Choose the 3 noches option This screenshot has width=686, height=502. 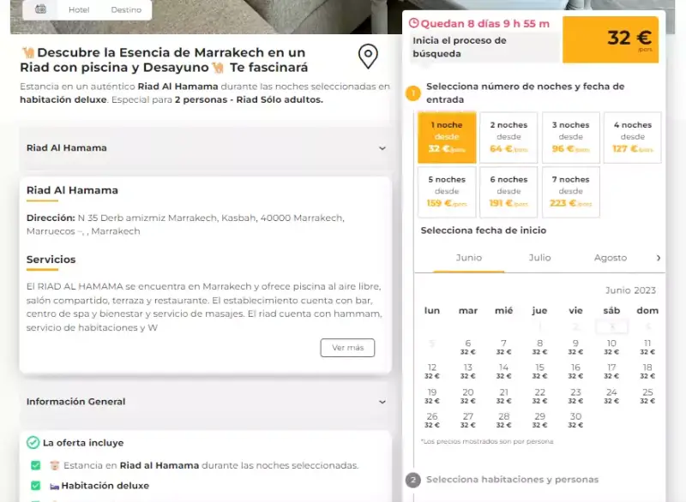point(570,138)
